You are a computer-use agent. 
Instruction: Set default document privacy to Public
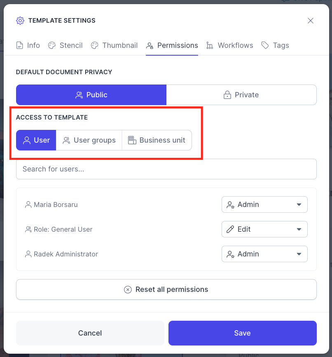click(91, 95)
